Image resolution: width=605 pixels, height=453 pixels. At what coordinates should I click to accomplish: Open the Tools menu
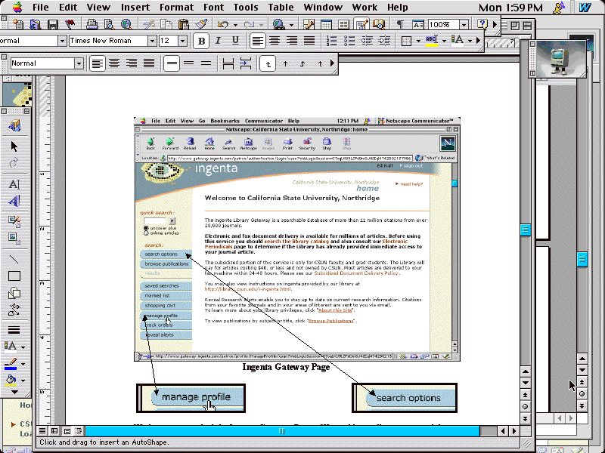(x=245, y=8)
